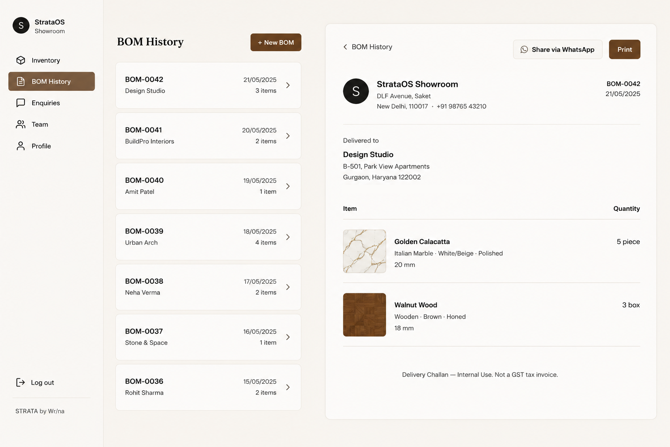The width and height of the screenshot is (670, 447).
Task: Click the WhatsApp icon in share button
Action: coord(524,50)
